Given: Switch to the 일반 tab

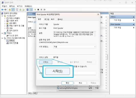Looking at the screenshot, I should (x=39, y=19).
